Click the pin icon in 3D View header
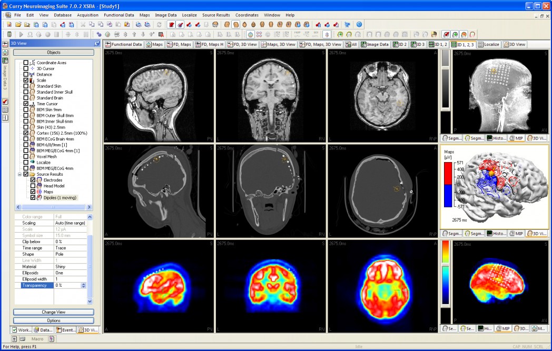The height and width of the screenshot is (351, 552). click(97, 43)
